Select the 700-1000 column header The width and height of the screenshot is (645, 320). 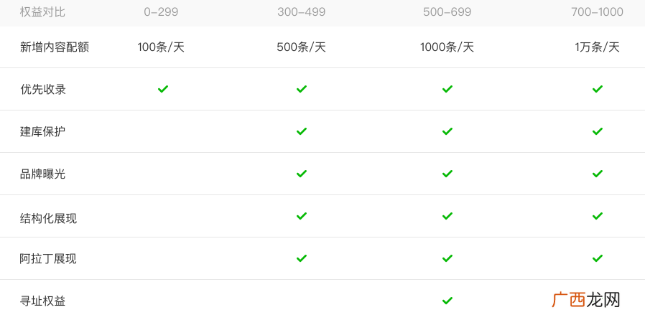598,12
